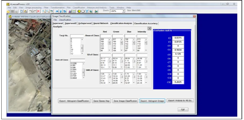Viewport: 244px width, 120px height.
Task: Click the blue vertical arrow flip icon
Action: click(61, 11)
